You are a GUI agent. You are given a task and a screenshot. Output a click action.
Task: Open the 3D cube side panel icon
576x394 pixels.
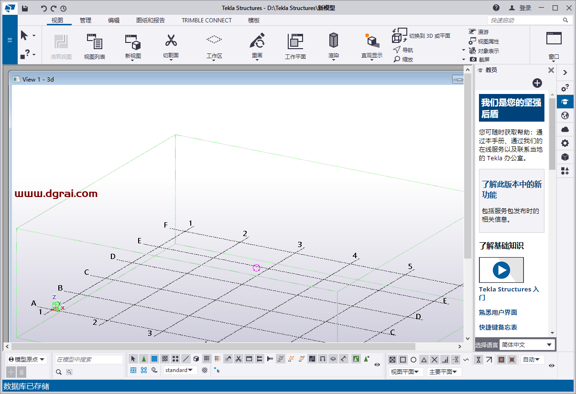tap(565, 157)
